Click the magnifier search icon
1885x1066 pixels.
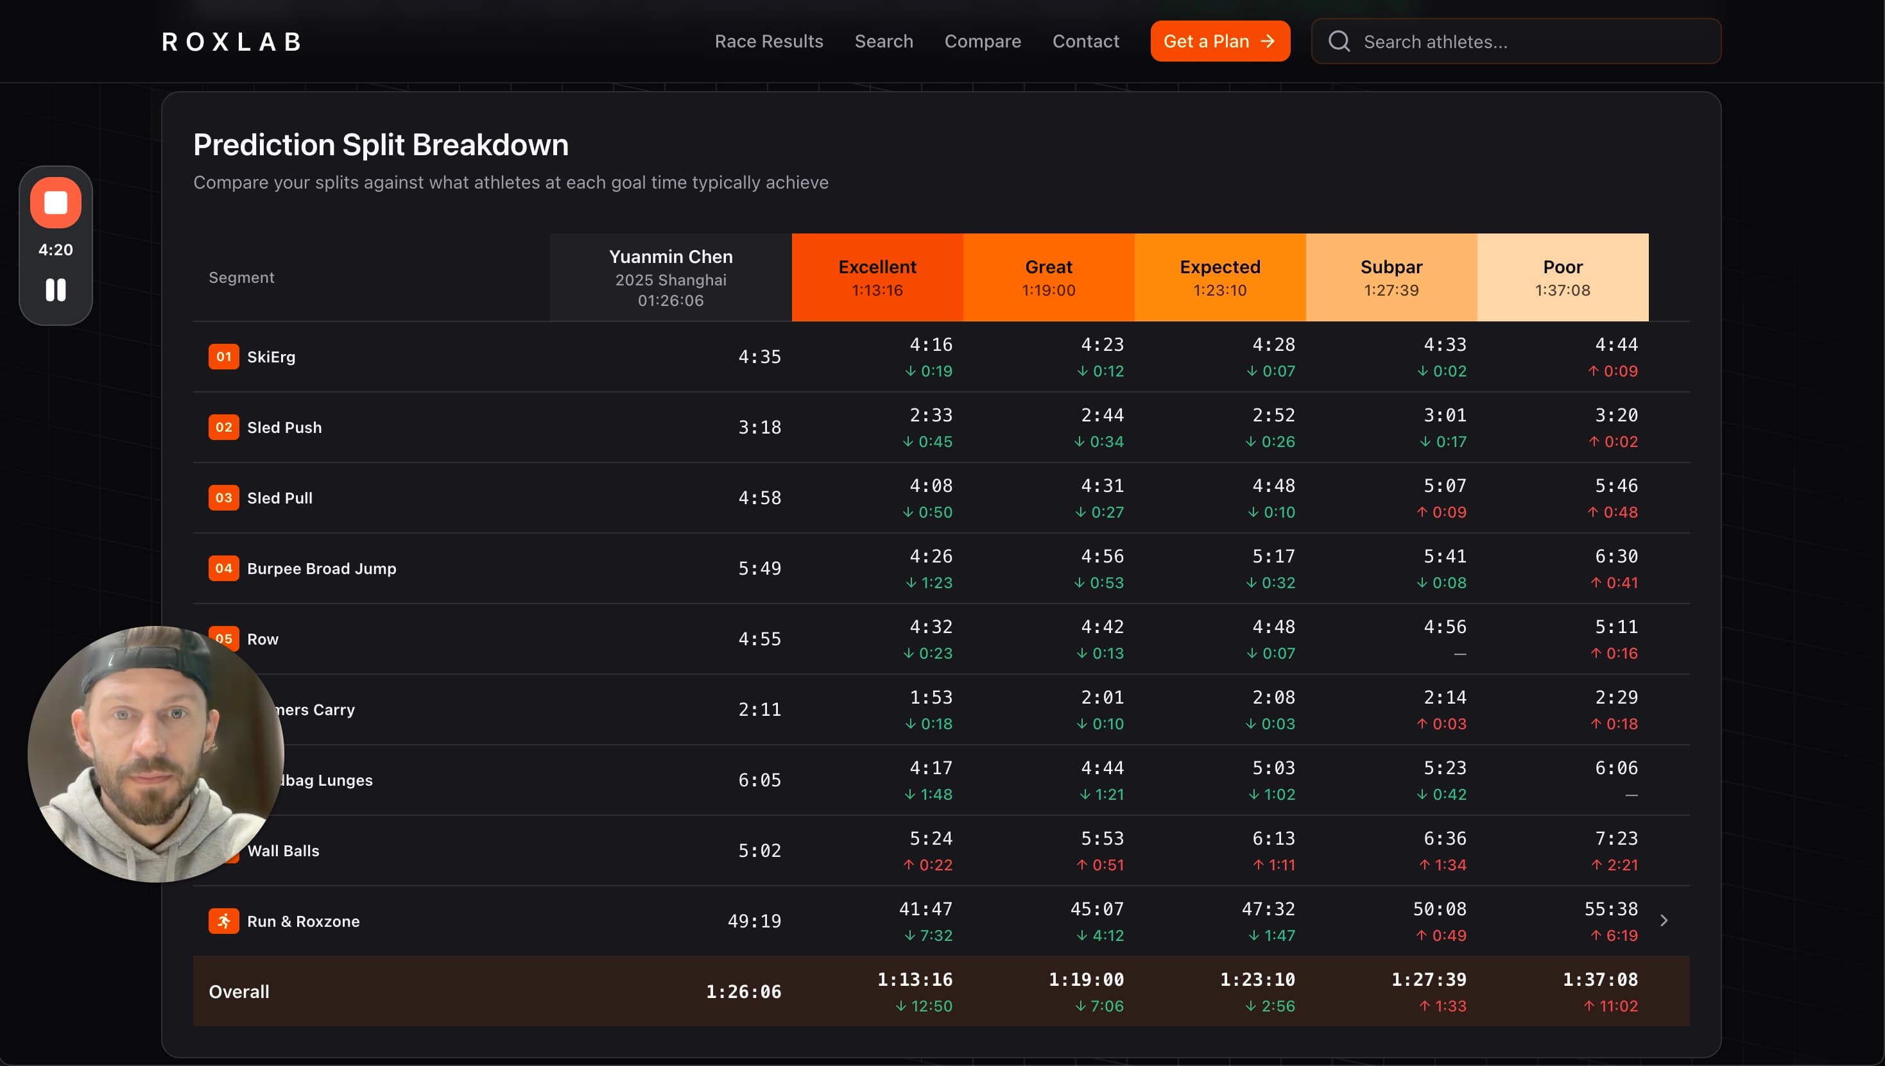[1338, 42]
